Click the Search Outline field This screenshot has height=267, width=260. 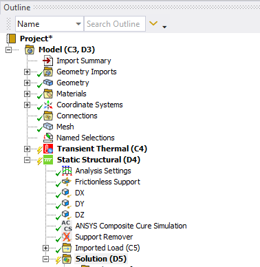click(115, 23)
